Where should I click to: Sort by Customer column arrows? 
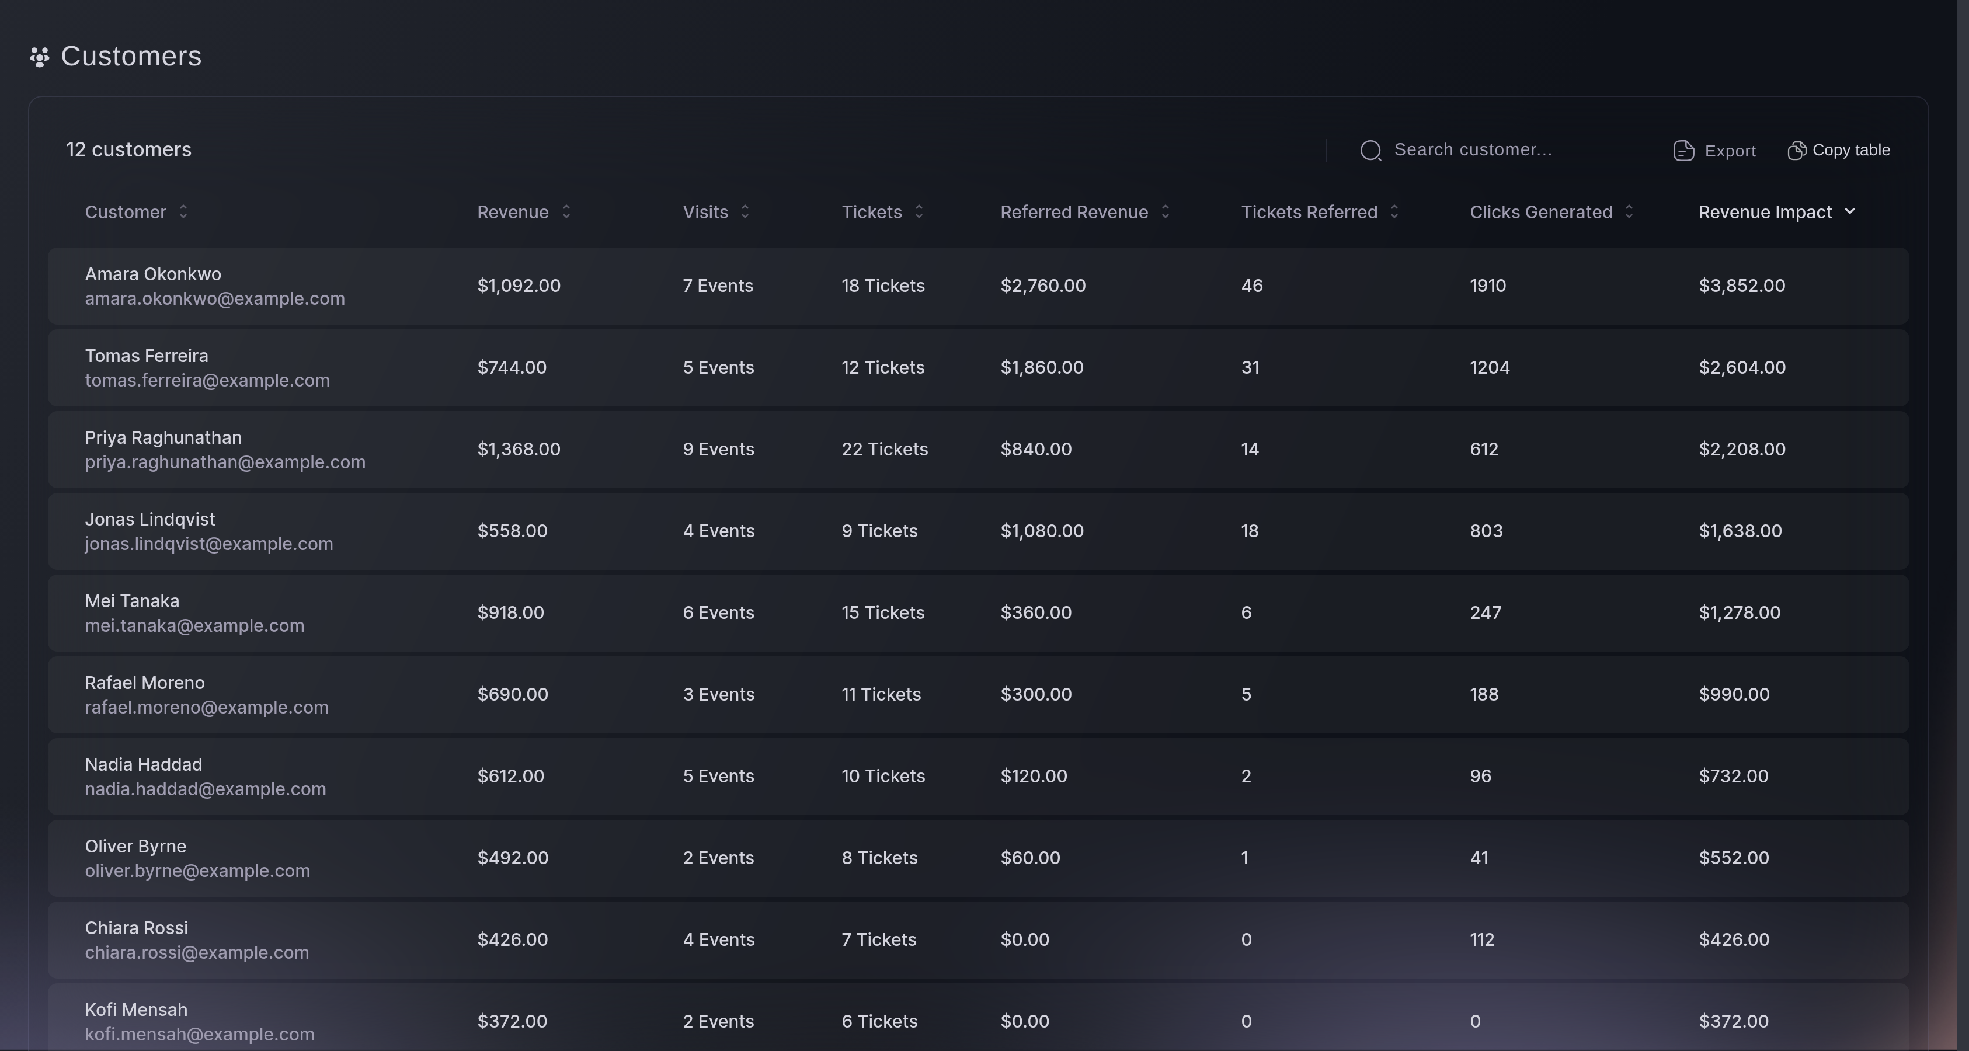(183, 212)
